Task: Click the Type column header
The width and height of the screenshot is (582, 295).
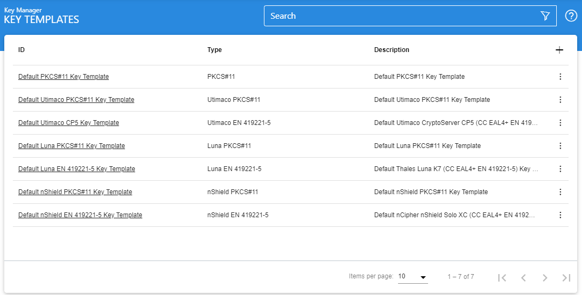Action: point(215,50)
